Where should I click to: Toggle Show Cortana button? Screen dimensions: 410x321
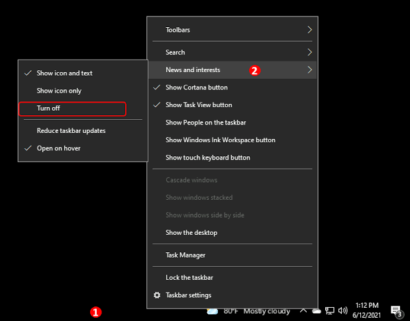coord(232,87)
